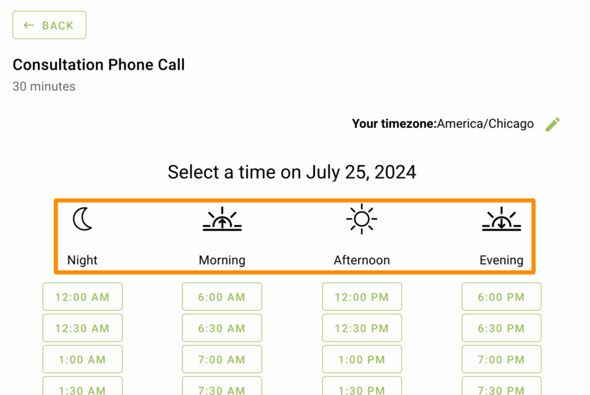
Task: Choose the 12:30 AM appointment
Action: [x=82, y=328]
